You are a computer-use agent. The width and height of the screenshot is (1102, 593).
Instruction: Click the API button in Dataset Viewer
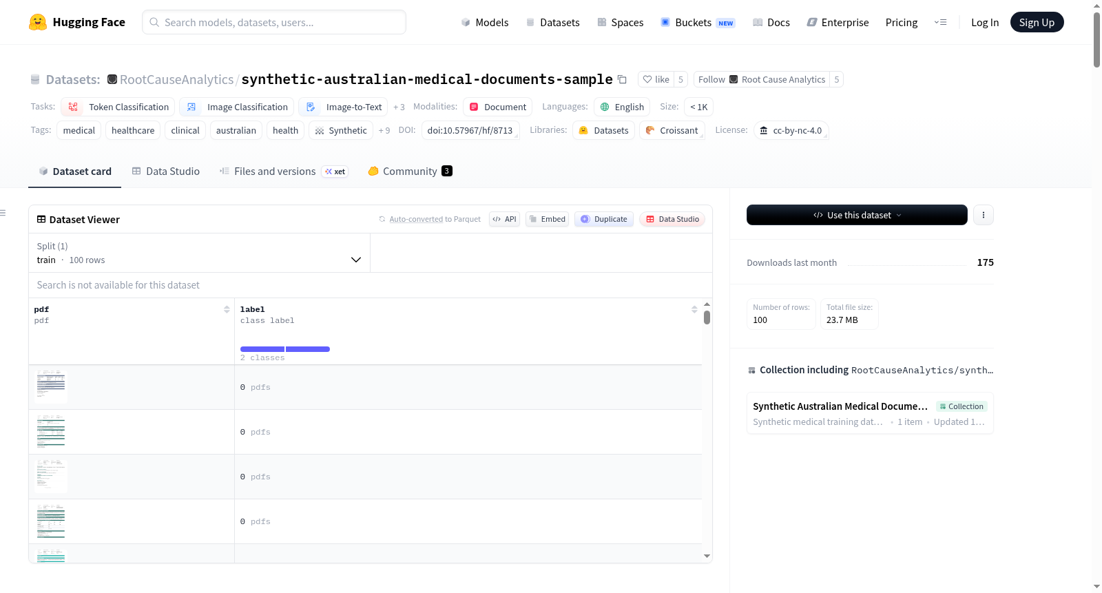pos(504,219)
